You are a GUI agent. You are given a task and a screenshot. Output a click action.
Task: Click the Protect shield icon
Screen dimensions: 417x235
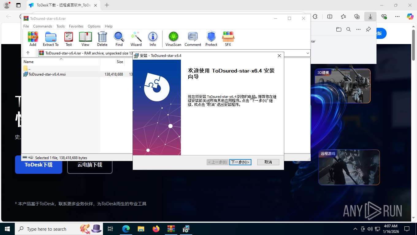[211, 39]
